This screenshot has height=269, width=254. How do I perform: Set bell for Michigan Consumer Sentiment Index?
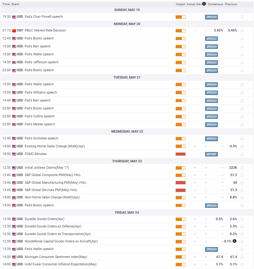tap(242, 257)
